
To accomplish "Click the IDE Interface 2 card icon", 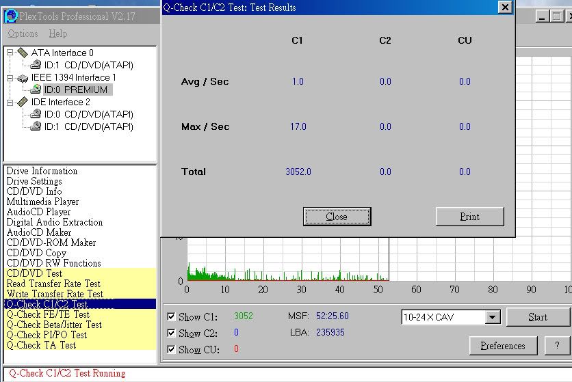I will 23,102.
